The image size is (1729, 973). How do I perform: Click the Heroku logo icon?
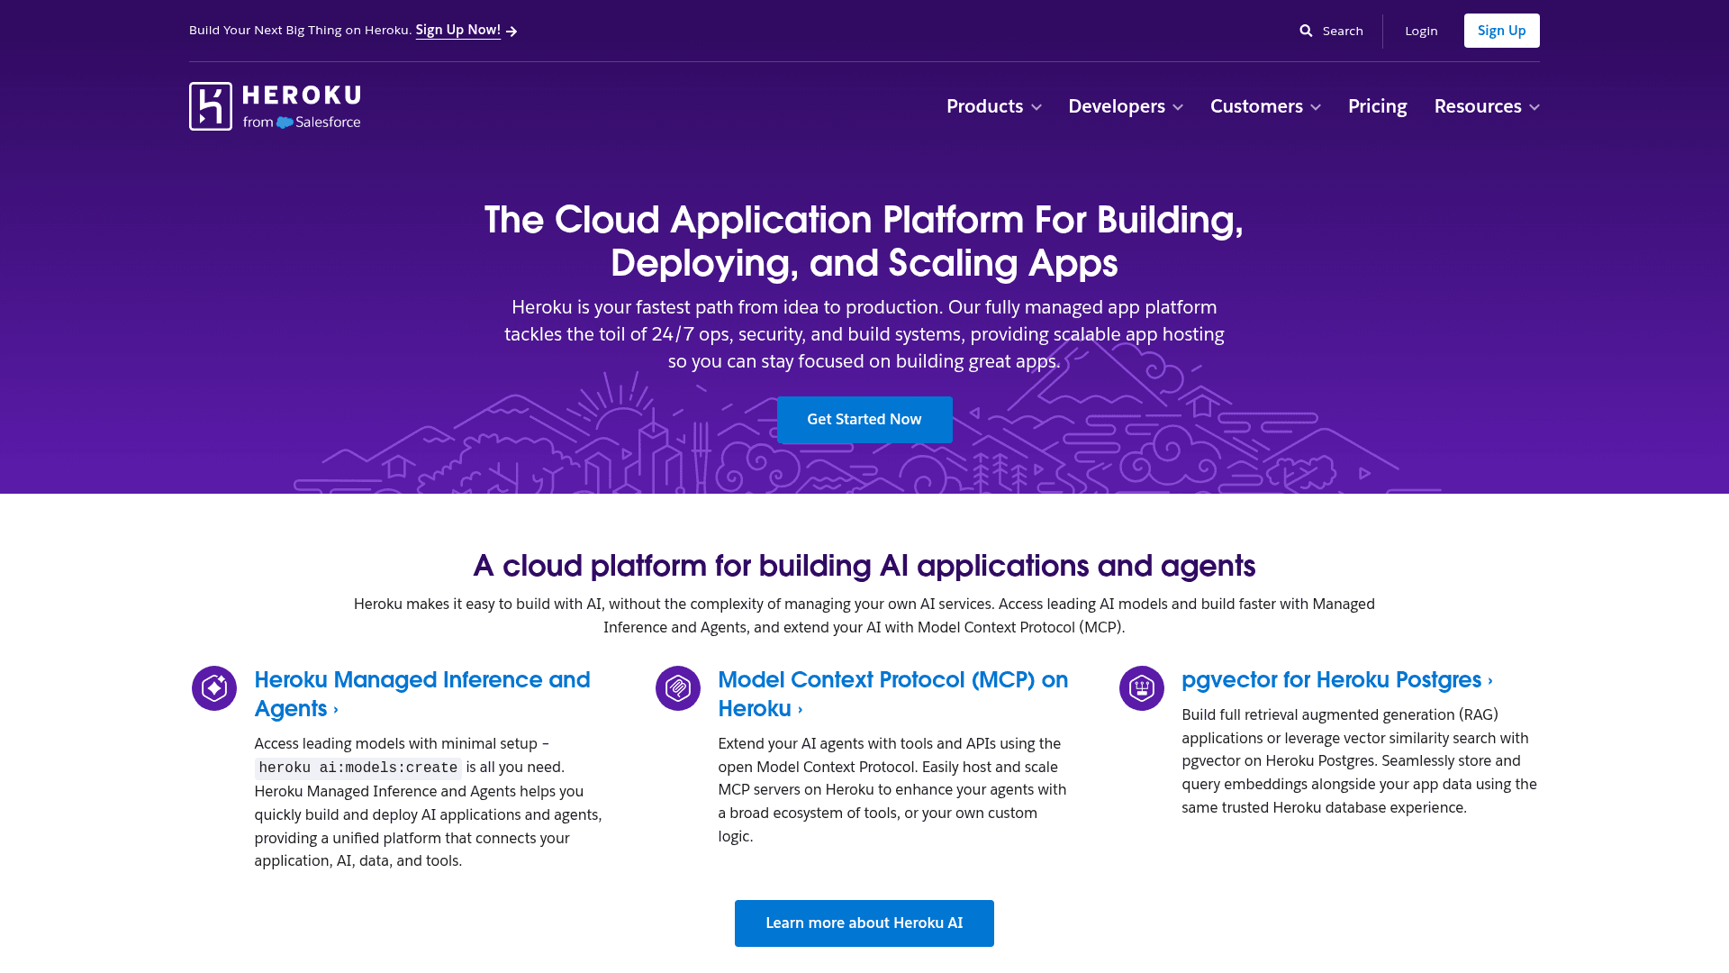211,106
